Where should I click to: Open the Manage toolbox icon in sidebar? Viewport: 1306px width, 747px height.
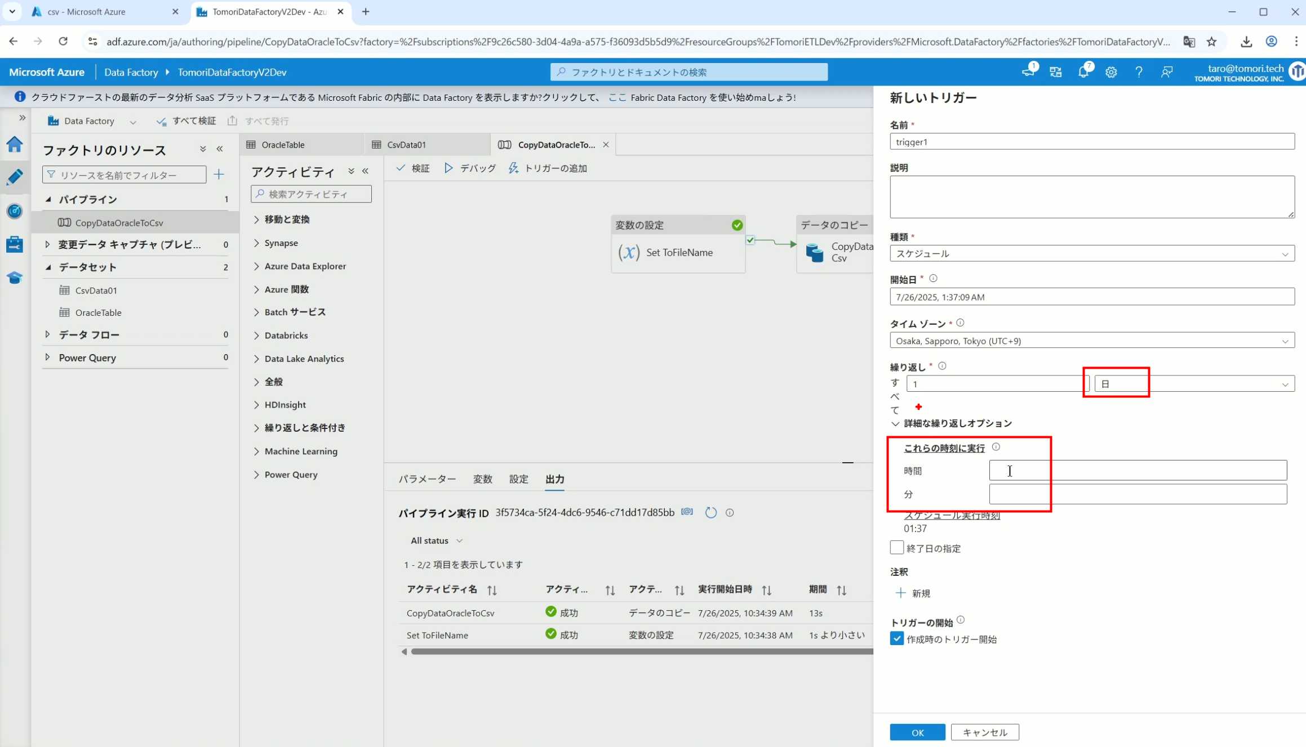click(15, 244)
